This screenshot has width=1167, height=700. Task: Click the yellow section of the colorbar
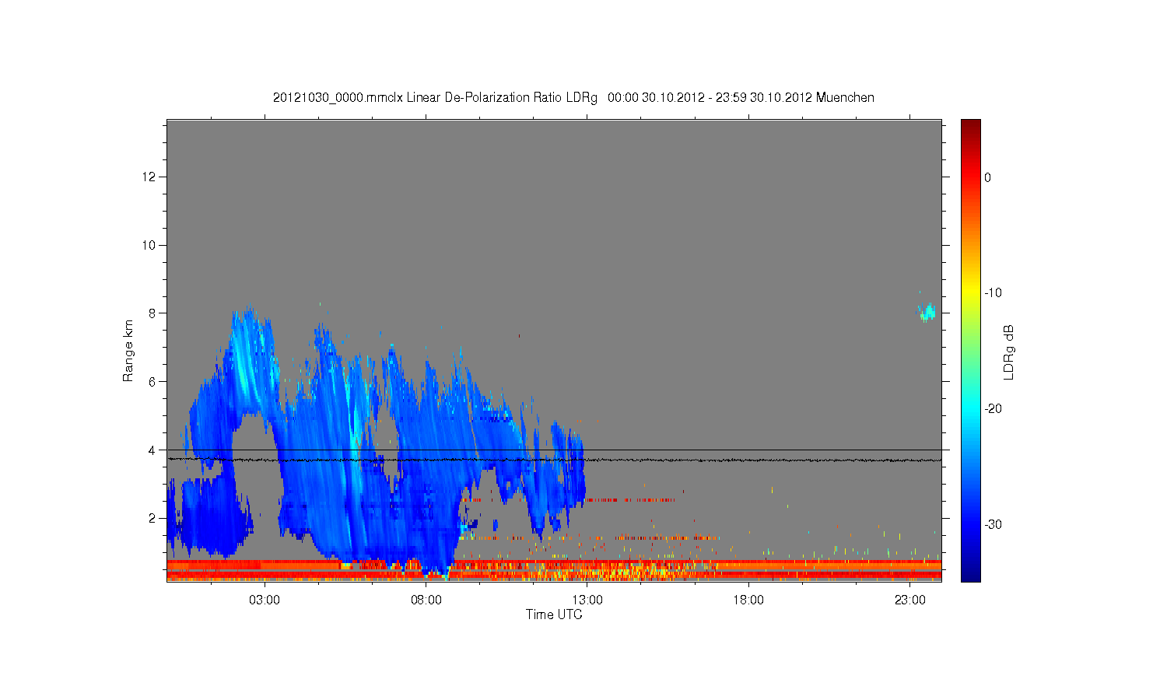pos(971,293)
